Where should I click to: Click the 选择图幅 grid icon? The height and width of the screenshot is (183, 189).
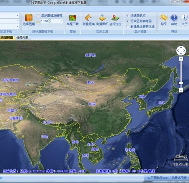tap(29, 18)
